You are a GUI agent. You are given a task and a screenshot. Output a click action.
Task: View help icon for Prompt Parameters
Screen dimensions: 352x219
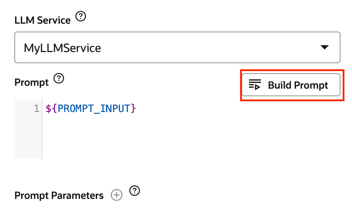click(x=135, y=191)
